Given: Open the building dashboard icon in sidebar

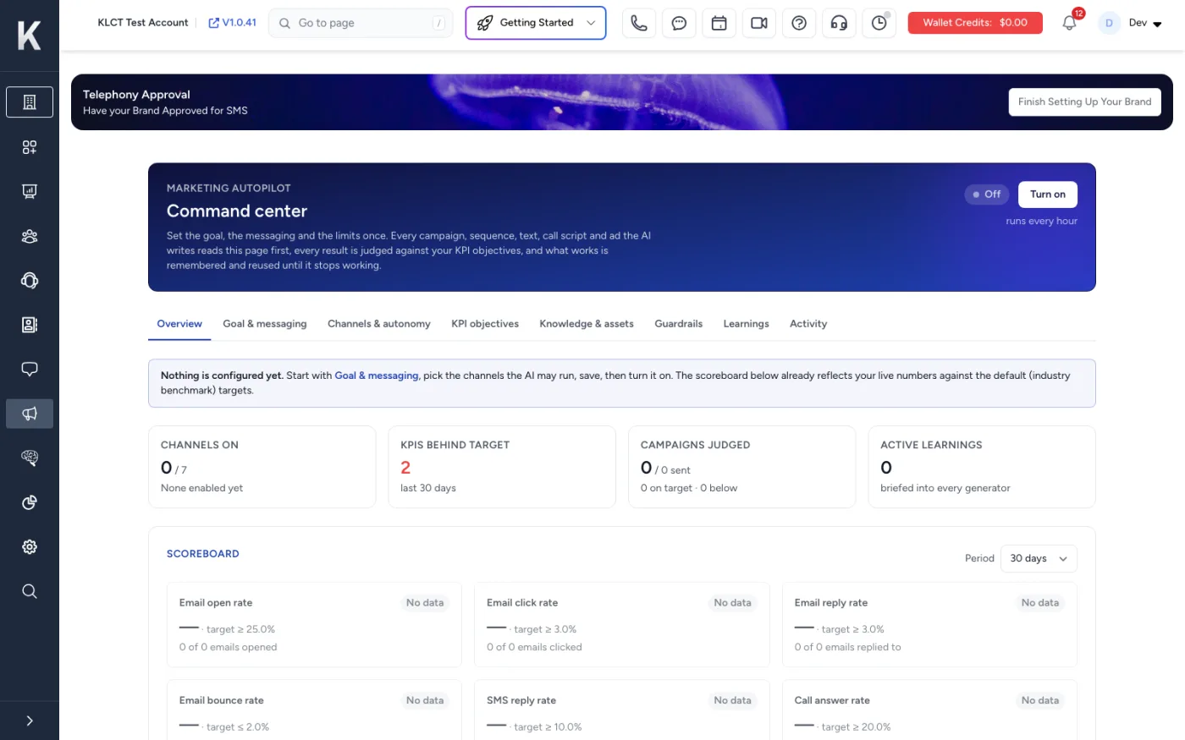Looking at the screenshot, I should pyautogui.click(x=30, y=102).
